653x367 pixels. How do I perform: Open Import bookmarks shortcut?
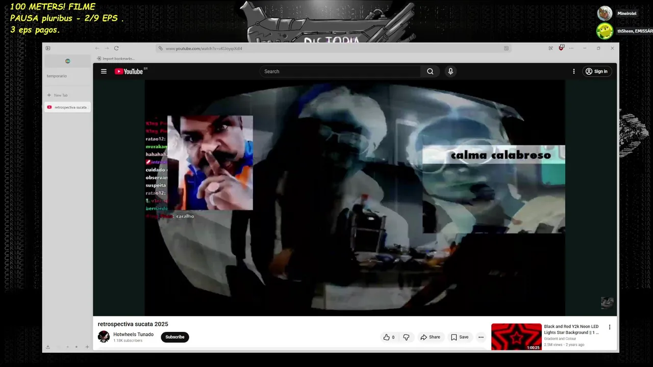tap(116, 59)
